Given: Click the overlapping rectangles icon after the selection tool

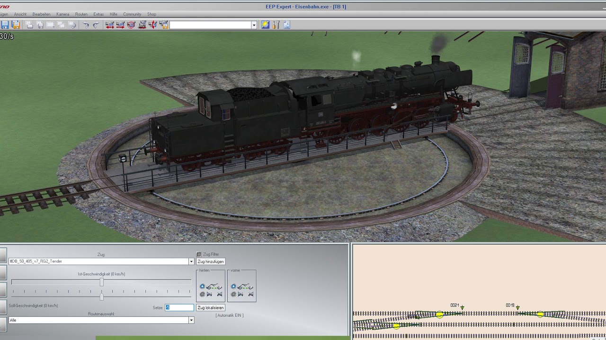Looking at the screenshot, I should 62,25.
